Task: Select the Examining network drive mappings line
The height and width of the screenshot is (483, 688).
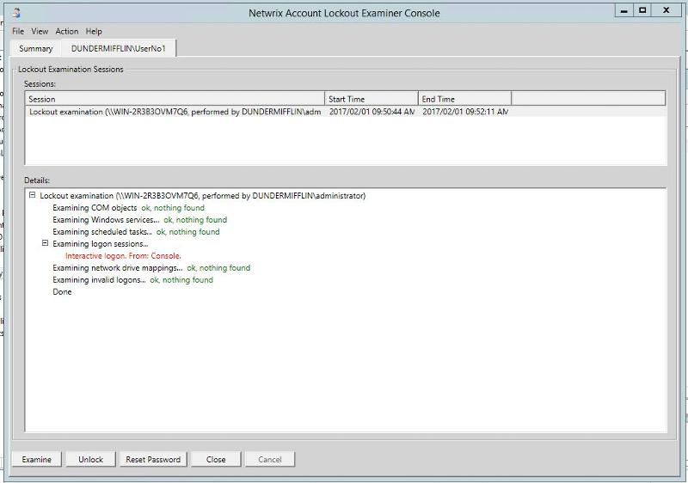Action: coord(151,268)
